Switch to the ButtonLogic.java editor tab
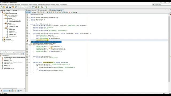The height and width of the screenshot is (96, 171). point(43,10)
